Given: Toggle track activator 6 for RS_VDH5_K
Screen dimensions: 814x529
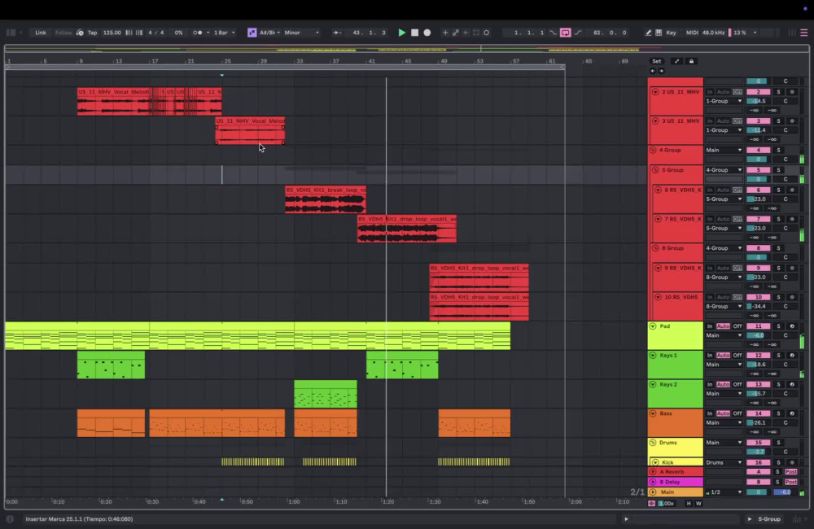Looking at the screenshot, I should coord(758,190).
